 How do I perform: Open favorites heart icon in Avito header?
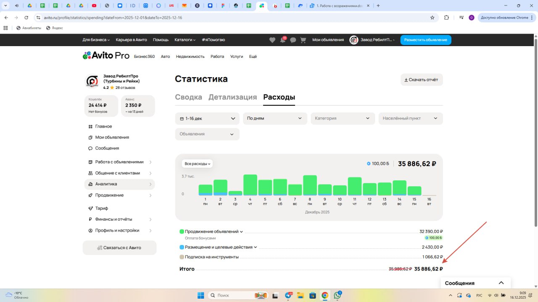pos(272,40)
